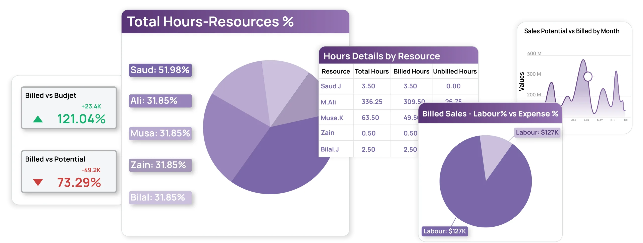
Task: Click the red down arrow icon
Action: pyautogui.click(x=38, y=182)
